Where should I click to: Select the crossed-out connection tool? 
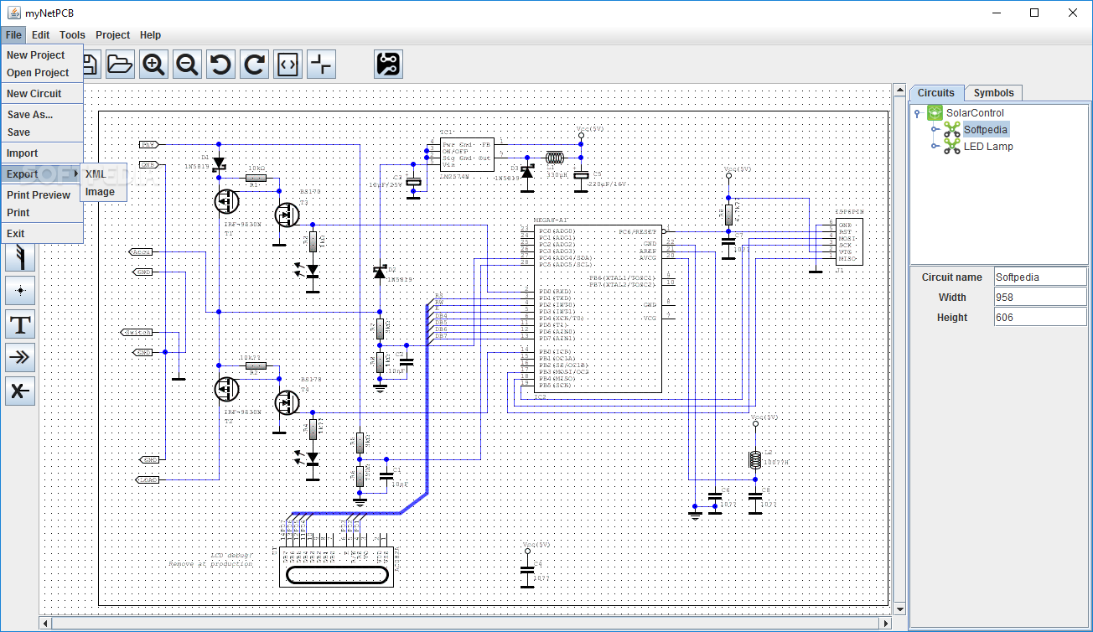[20, 391]
